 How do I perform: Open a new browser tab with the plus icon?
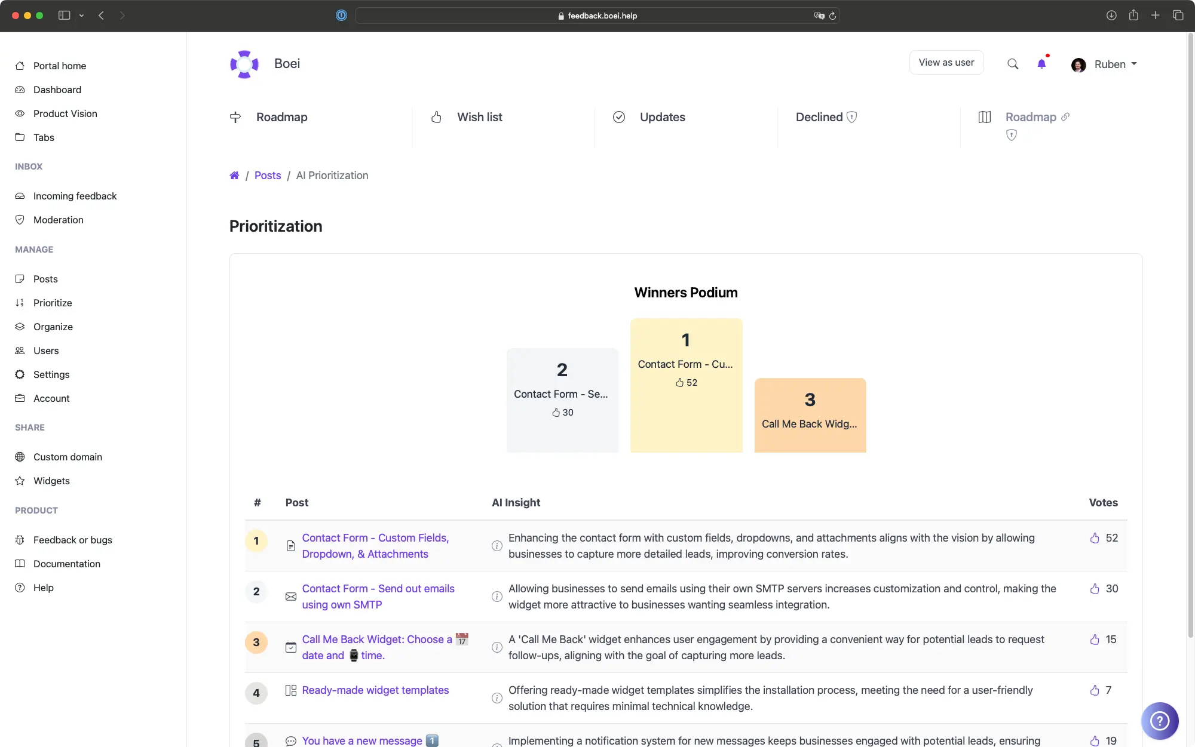click(1155, 16)
